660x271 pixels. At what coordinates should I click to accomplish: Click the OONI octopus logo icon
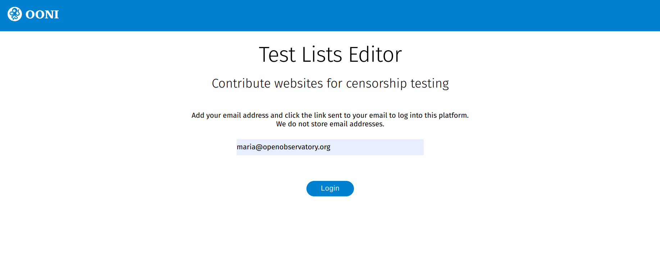click(x=15, y=14)
